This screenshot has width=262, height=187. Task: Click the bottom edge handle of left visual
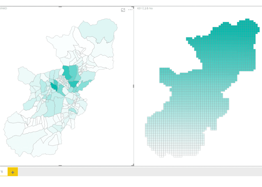click(60, 166)
